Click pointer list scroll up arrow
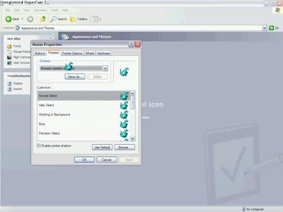This screenshot has width=283, height=212. click(x=133, y=94)
